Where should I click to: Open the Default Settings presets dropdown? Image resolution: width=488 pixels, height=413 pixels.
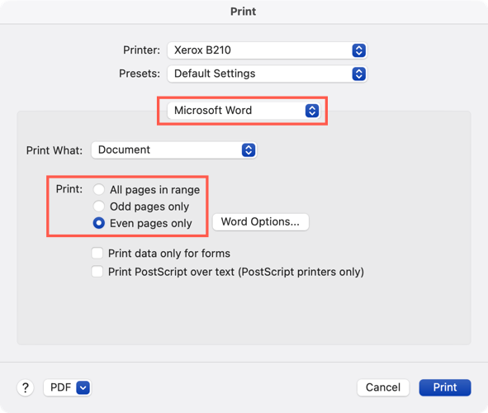click(267, 74)
